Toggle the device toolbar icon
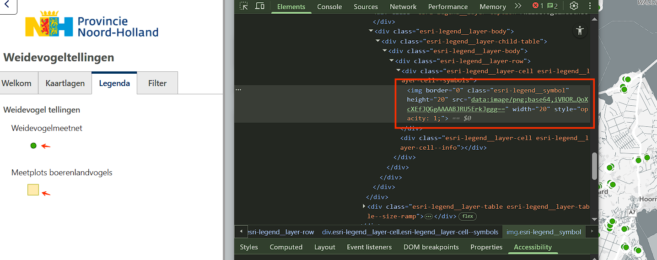Screen dimensions: 657x260 (x=260, y=6)
